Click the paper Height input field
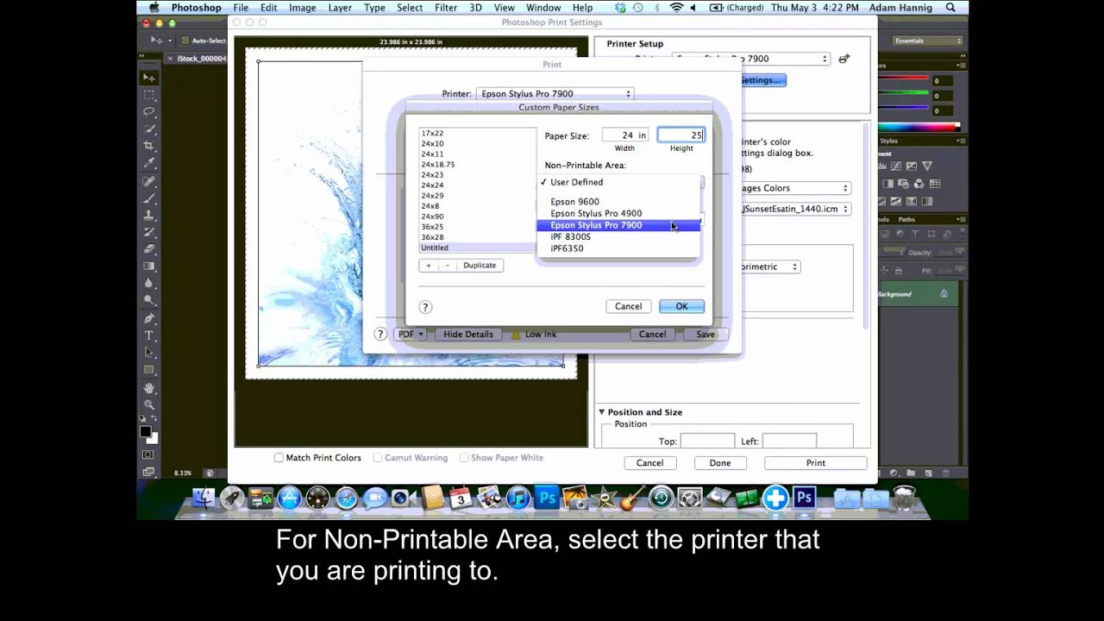The width and height of the screenshot is (1104, 621). [681, 135]
